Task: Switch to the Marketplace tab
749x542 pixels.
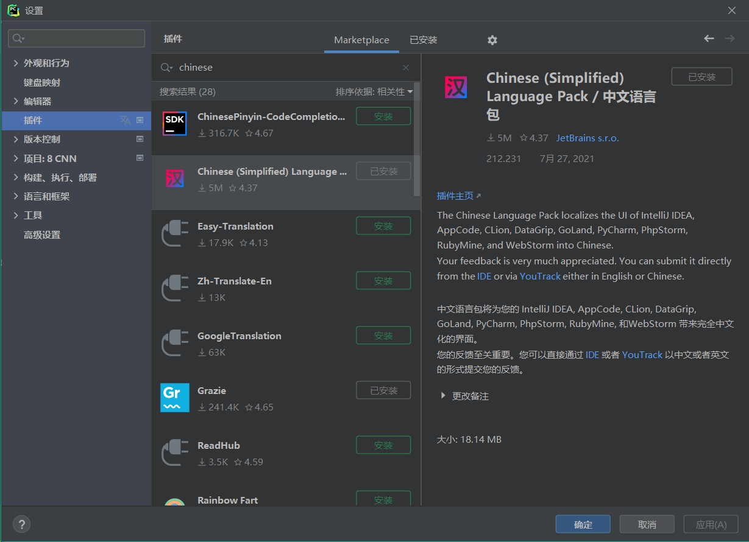Action: pos(361,40)
